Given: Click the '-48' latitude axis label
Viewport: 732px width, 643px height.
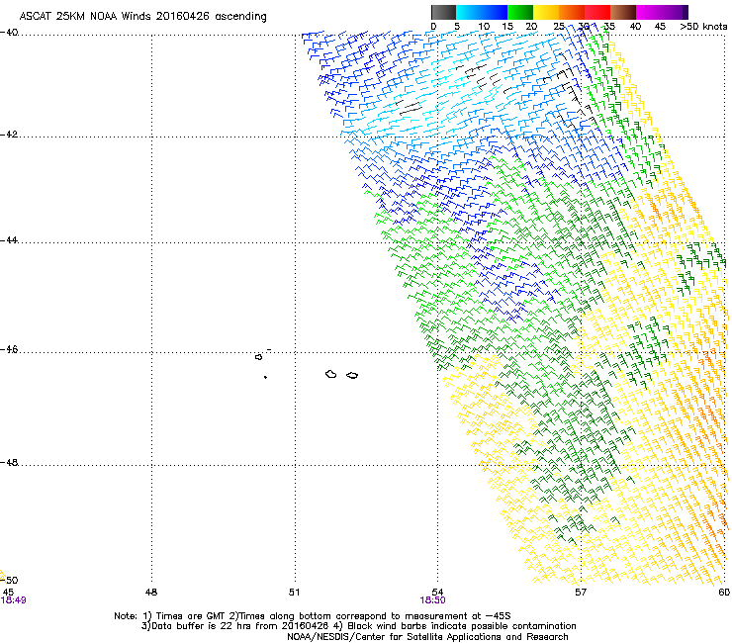Looking at the screenshot, I should [x=9, y=462].
